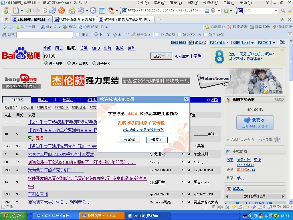Enable the 区分大小写 checkbox
The height and width of the screenshot is (220, 293).
[x=179, y=34]
